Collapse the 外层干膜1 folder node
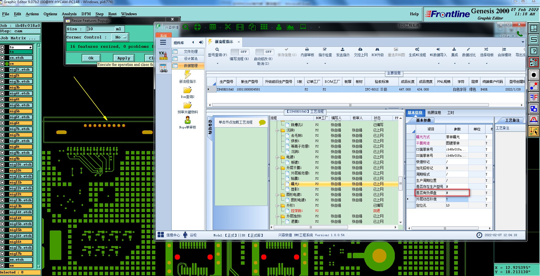Screen dimensions: 540x276 (x=278, y=168)
